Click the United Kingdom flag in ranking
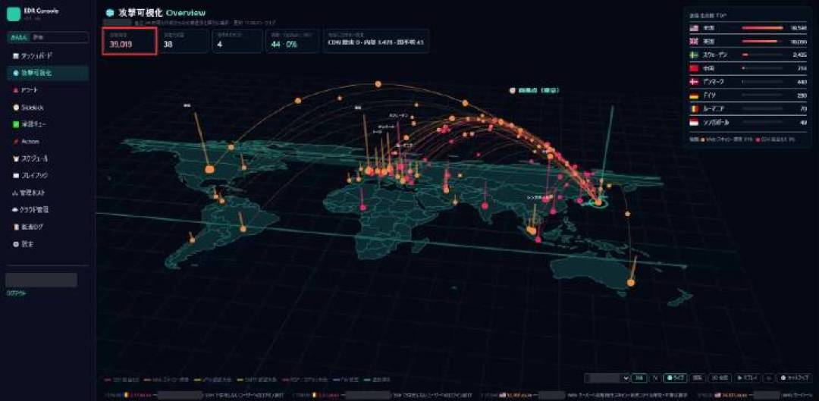This screenshot has height=401, width=819. 694,41
